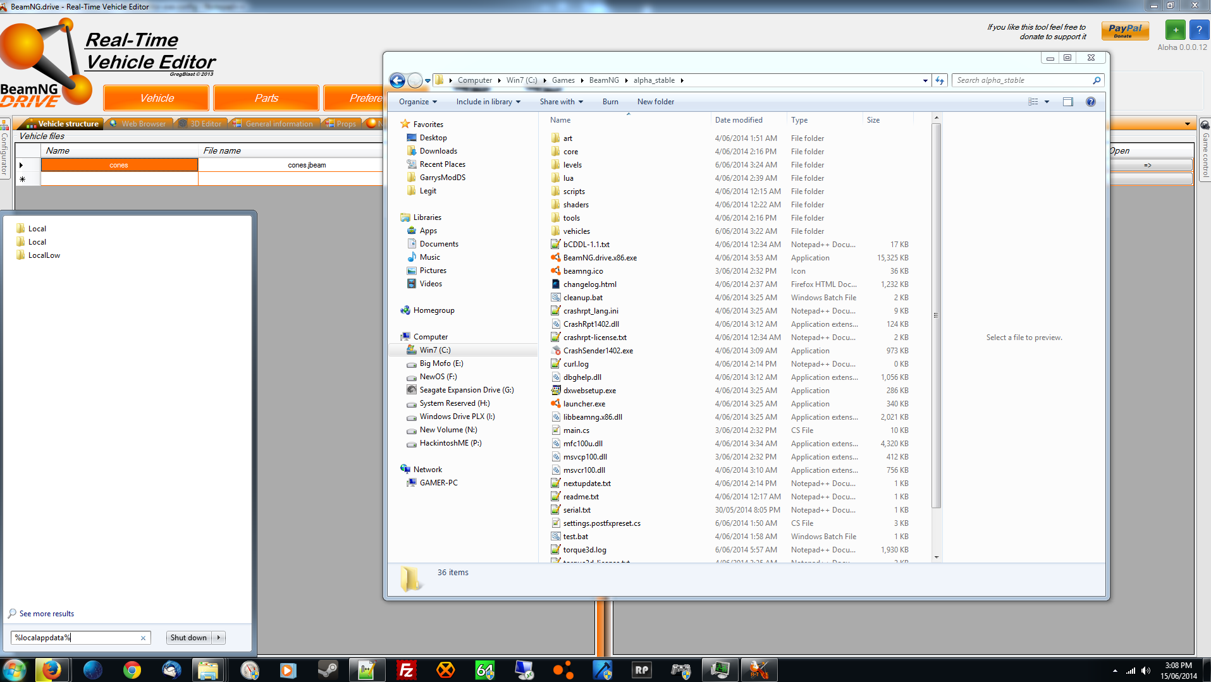Click New folder in the Explorer toolbar
The height and width of the screenshot is (682, 1211).
pyautogui.click(x=656, y=102)
